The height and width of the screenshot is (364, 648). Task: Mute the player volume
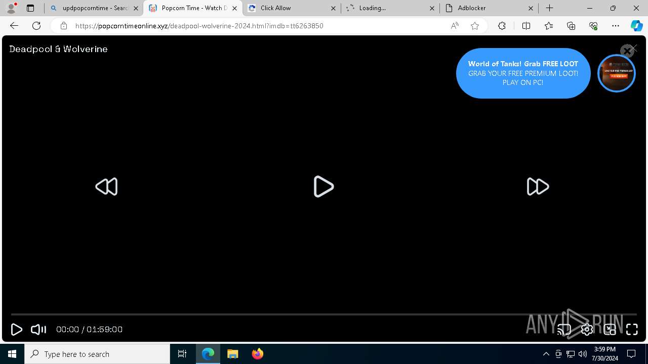tap(38, 330)
